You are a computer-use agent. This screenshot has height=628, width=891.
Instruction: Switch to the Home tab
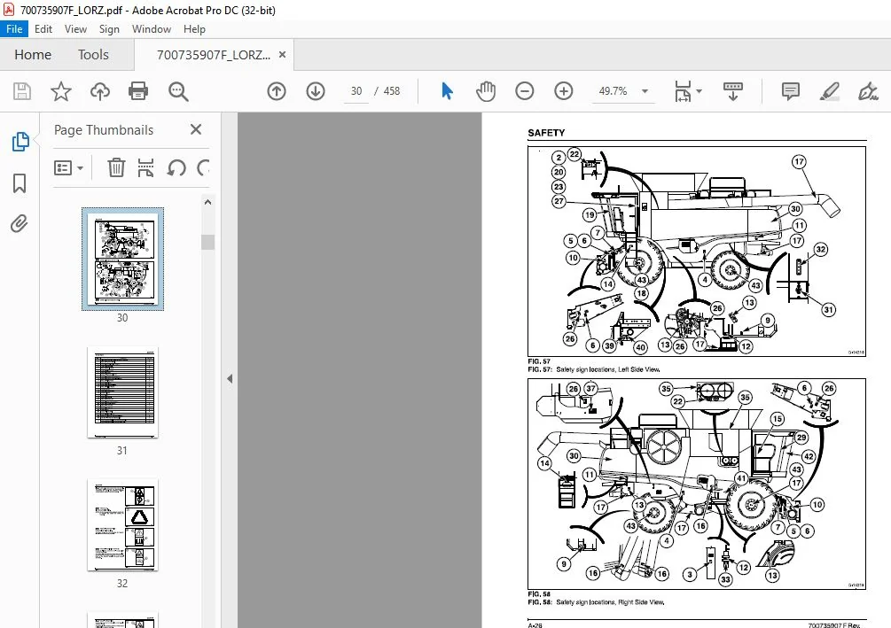33,55
